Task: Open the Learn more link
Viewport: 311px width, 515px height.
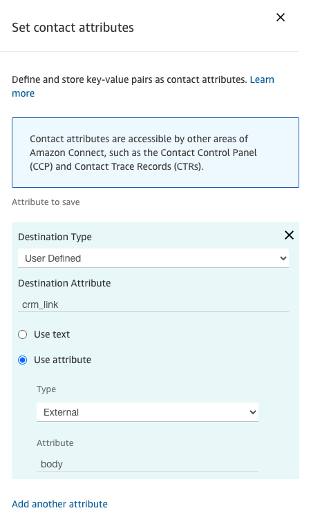Action: click(x=143, y=86)
